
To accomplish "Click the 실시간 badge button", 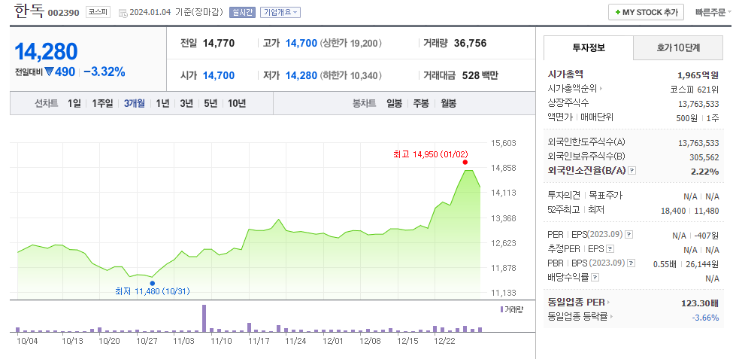I will tap(242, 13).
